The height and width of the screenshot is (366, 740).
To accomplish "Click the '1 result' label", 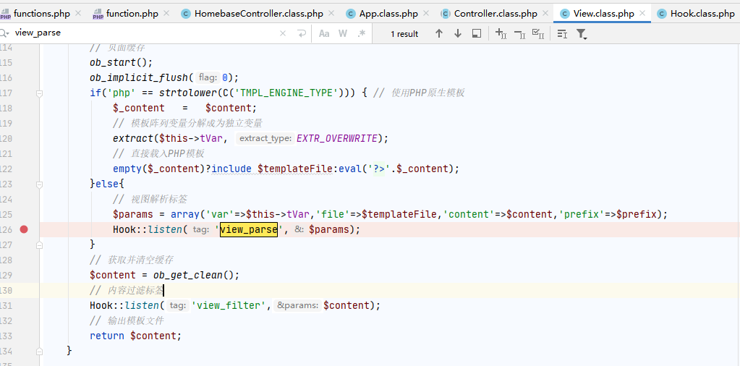I will 404,34.
